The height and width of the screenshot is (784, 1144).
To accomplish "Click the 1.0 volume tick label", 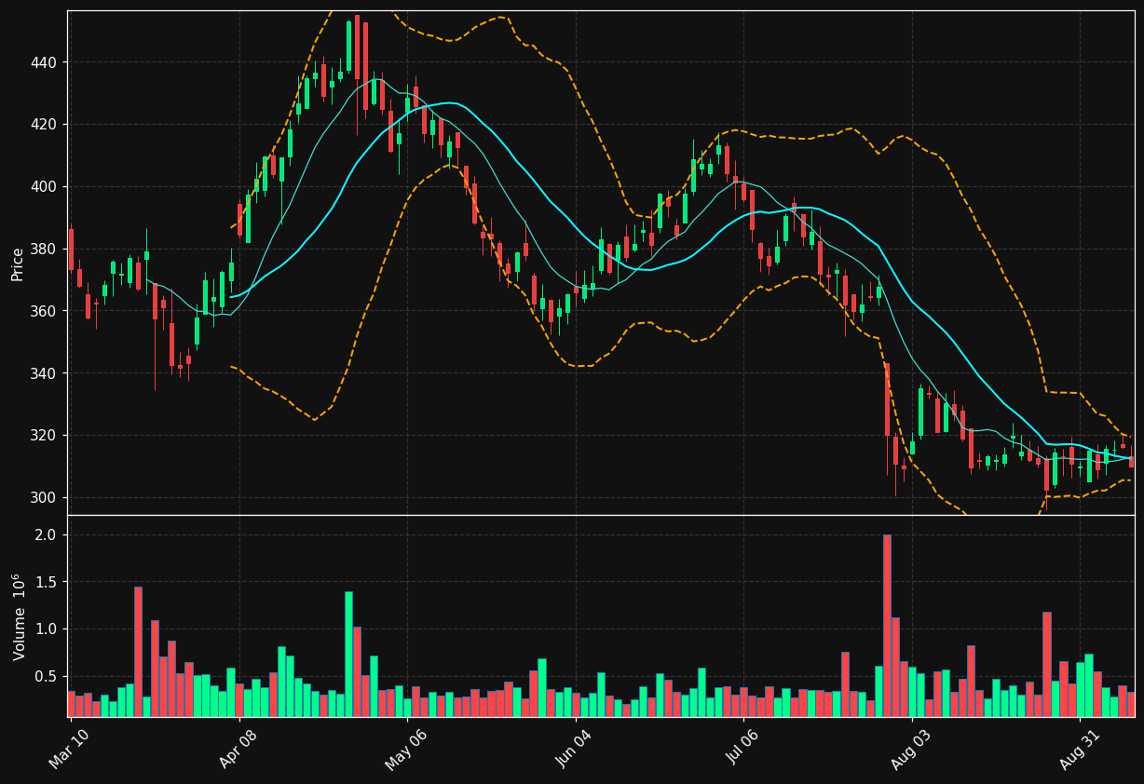I will point(47,629).
